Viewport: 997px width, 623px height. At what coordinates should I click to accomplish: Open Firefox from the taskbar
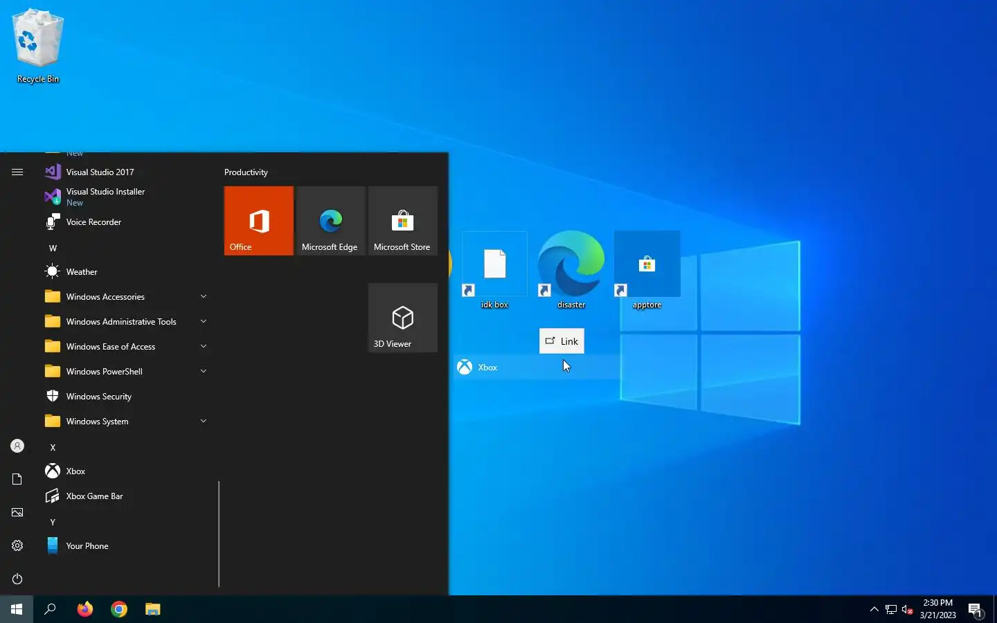click(x=85, y=609)
